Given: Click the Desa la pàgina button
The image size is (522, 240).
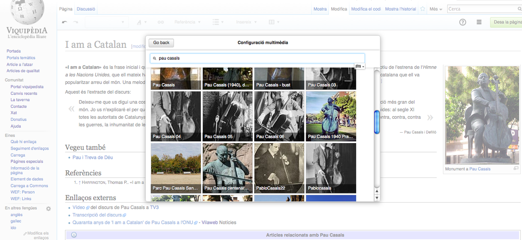Looking at the screenshot, I should [x=506, y=22].
